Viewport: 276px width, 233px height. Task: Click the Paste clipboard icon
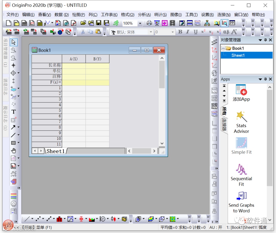98,32
